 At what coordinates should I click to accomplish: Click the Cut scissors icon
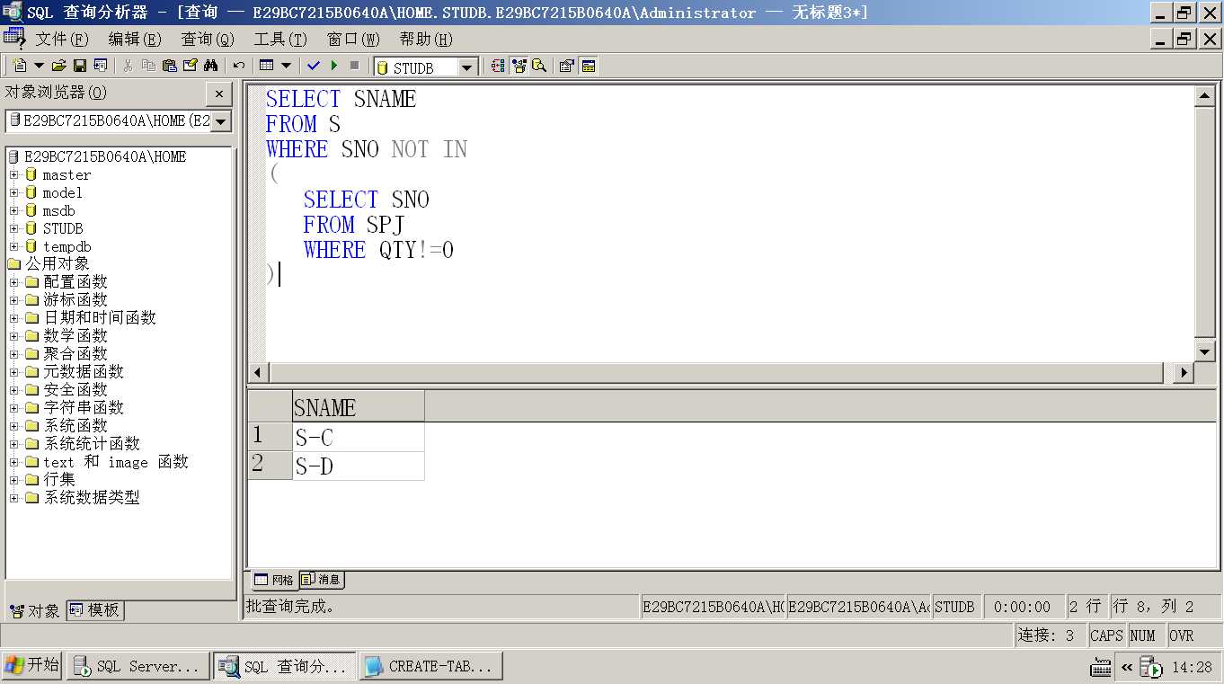coord(129,66)
